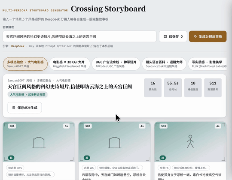The image size is (232, 180).
Task: Open the S02 storyboard thumbnail
Action: 115,142
